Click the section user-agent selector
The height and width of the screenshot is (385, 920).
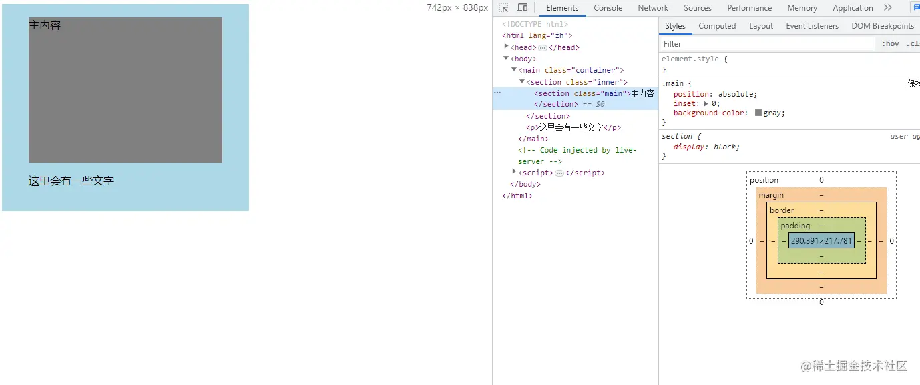(x=677, y=136)
